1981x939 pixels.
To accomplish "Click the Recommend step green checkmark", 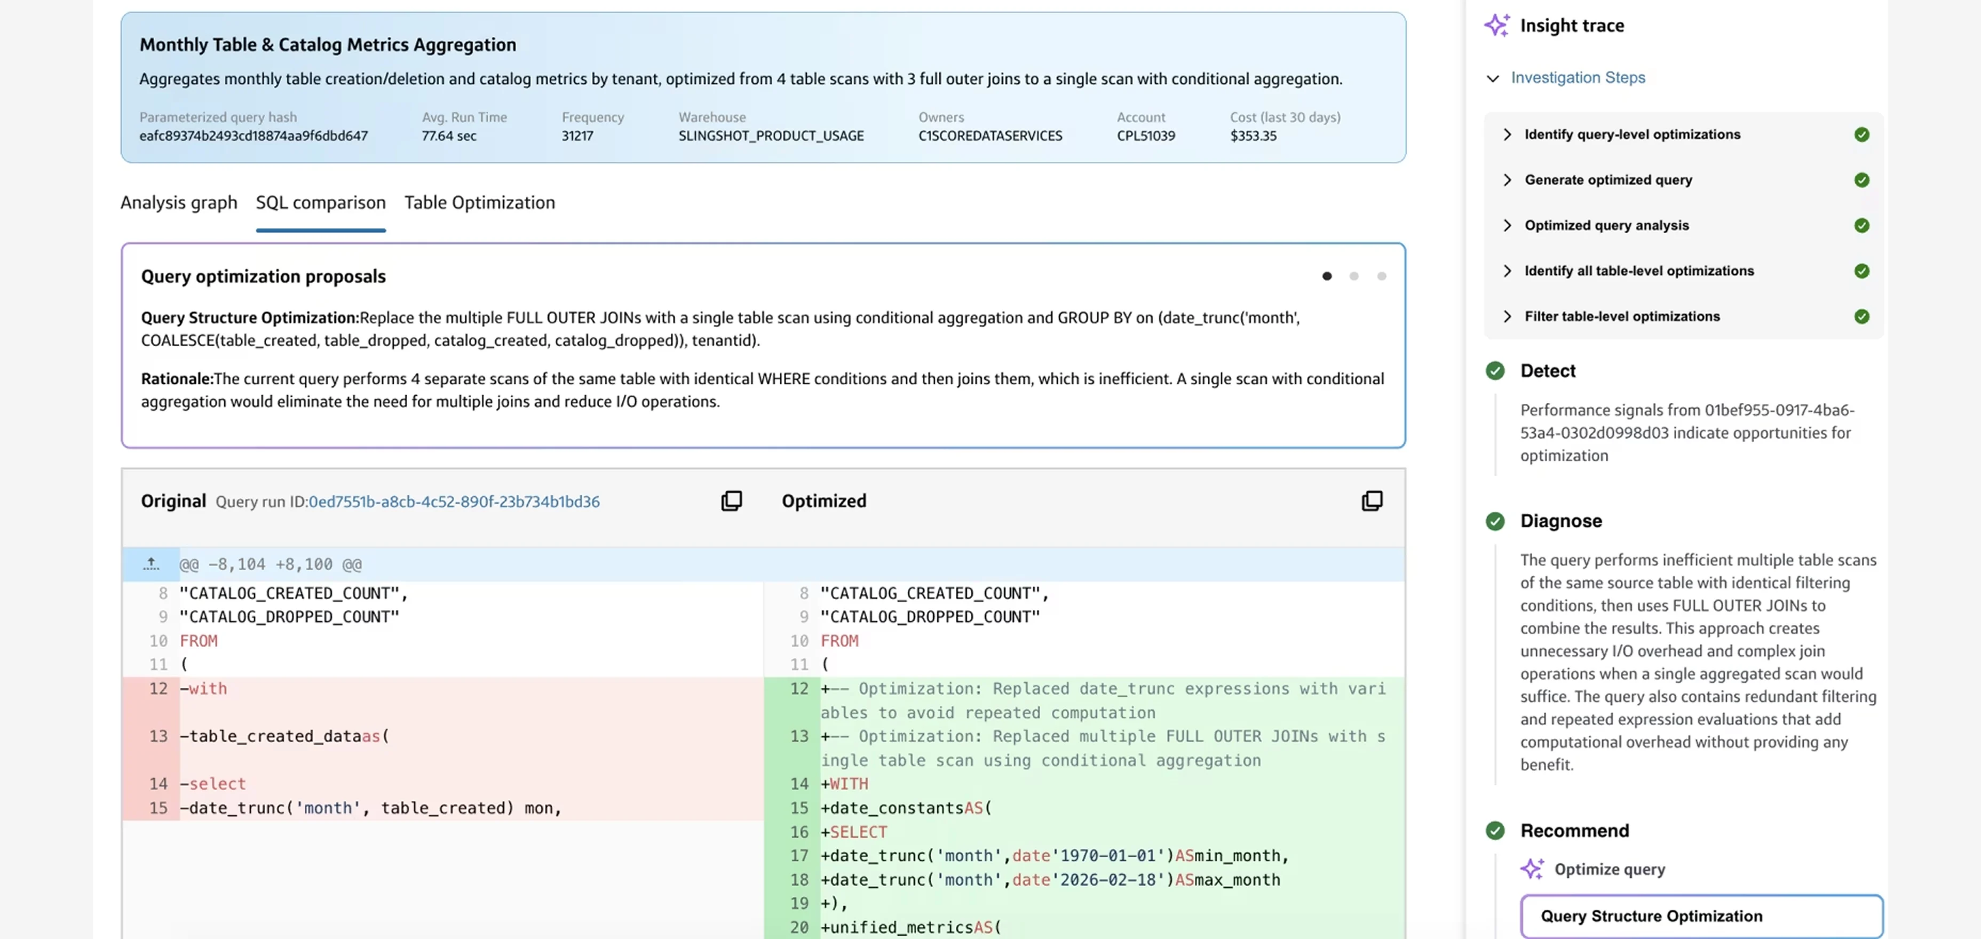I will (1495, 831).
